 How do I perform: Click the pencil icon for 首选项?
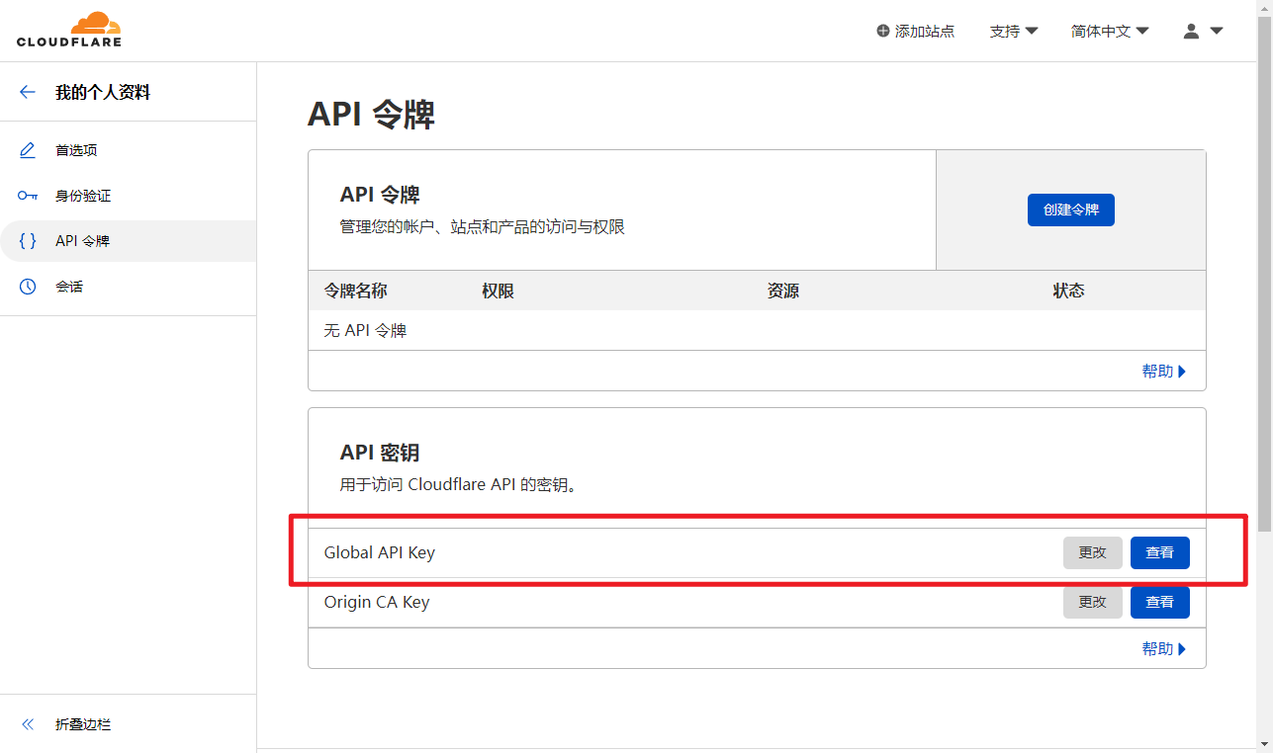28,150
